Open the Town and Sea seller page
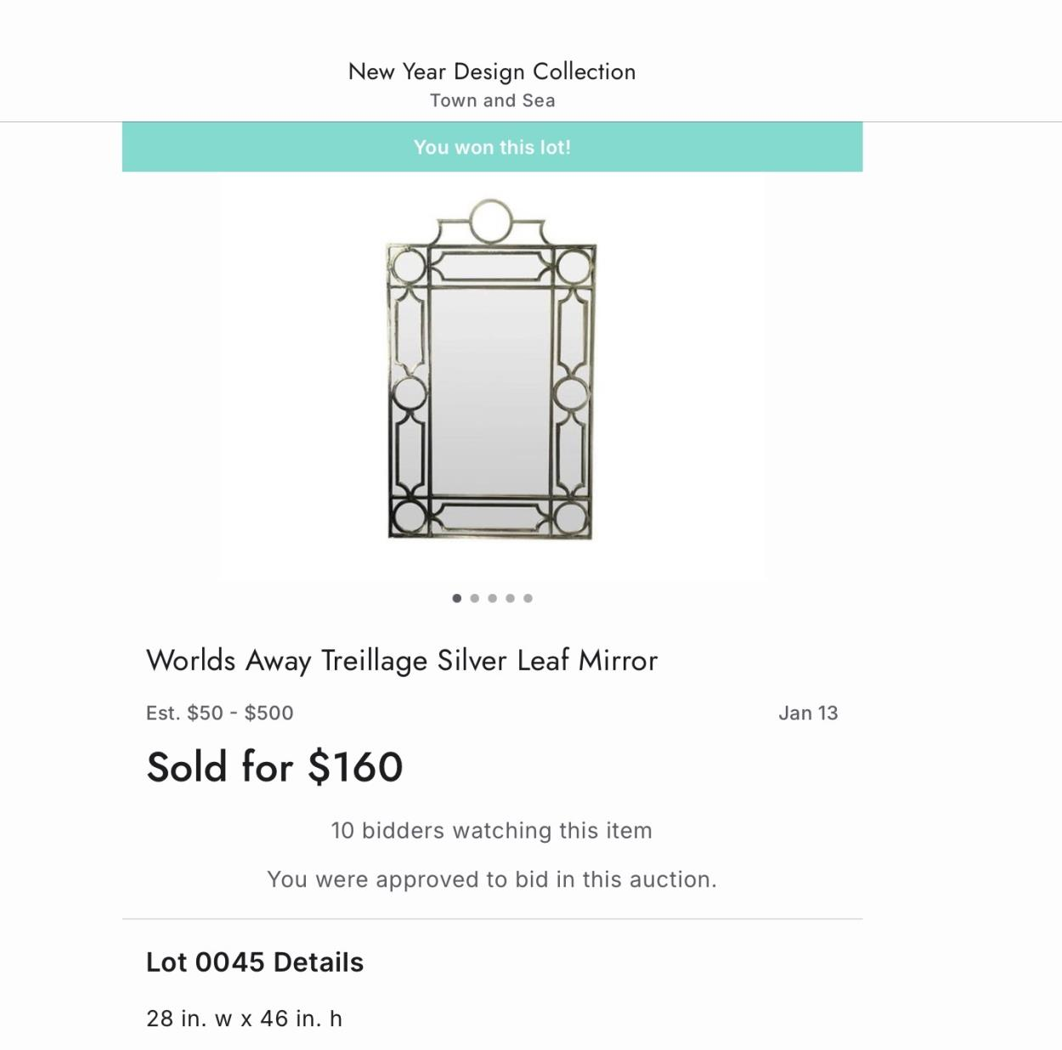1062x1050 pixels. (x=492, y=100)
